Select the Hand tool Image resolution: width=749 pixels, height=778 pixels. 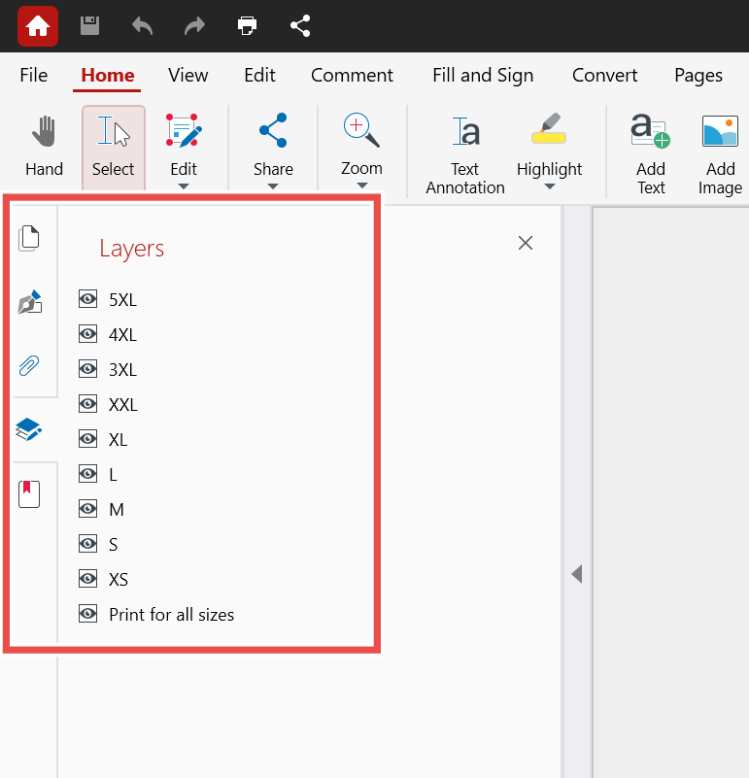[x=44, y=146]
